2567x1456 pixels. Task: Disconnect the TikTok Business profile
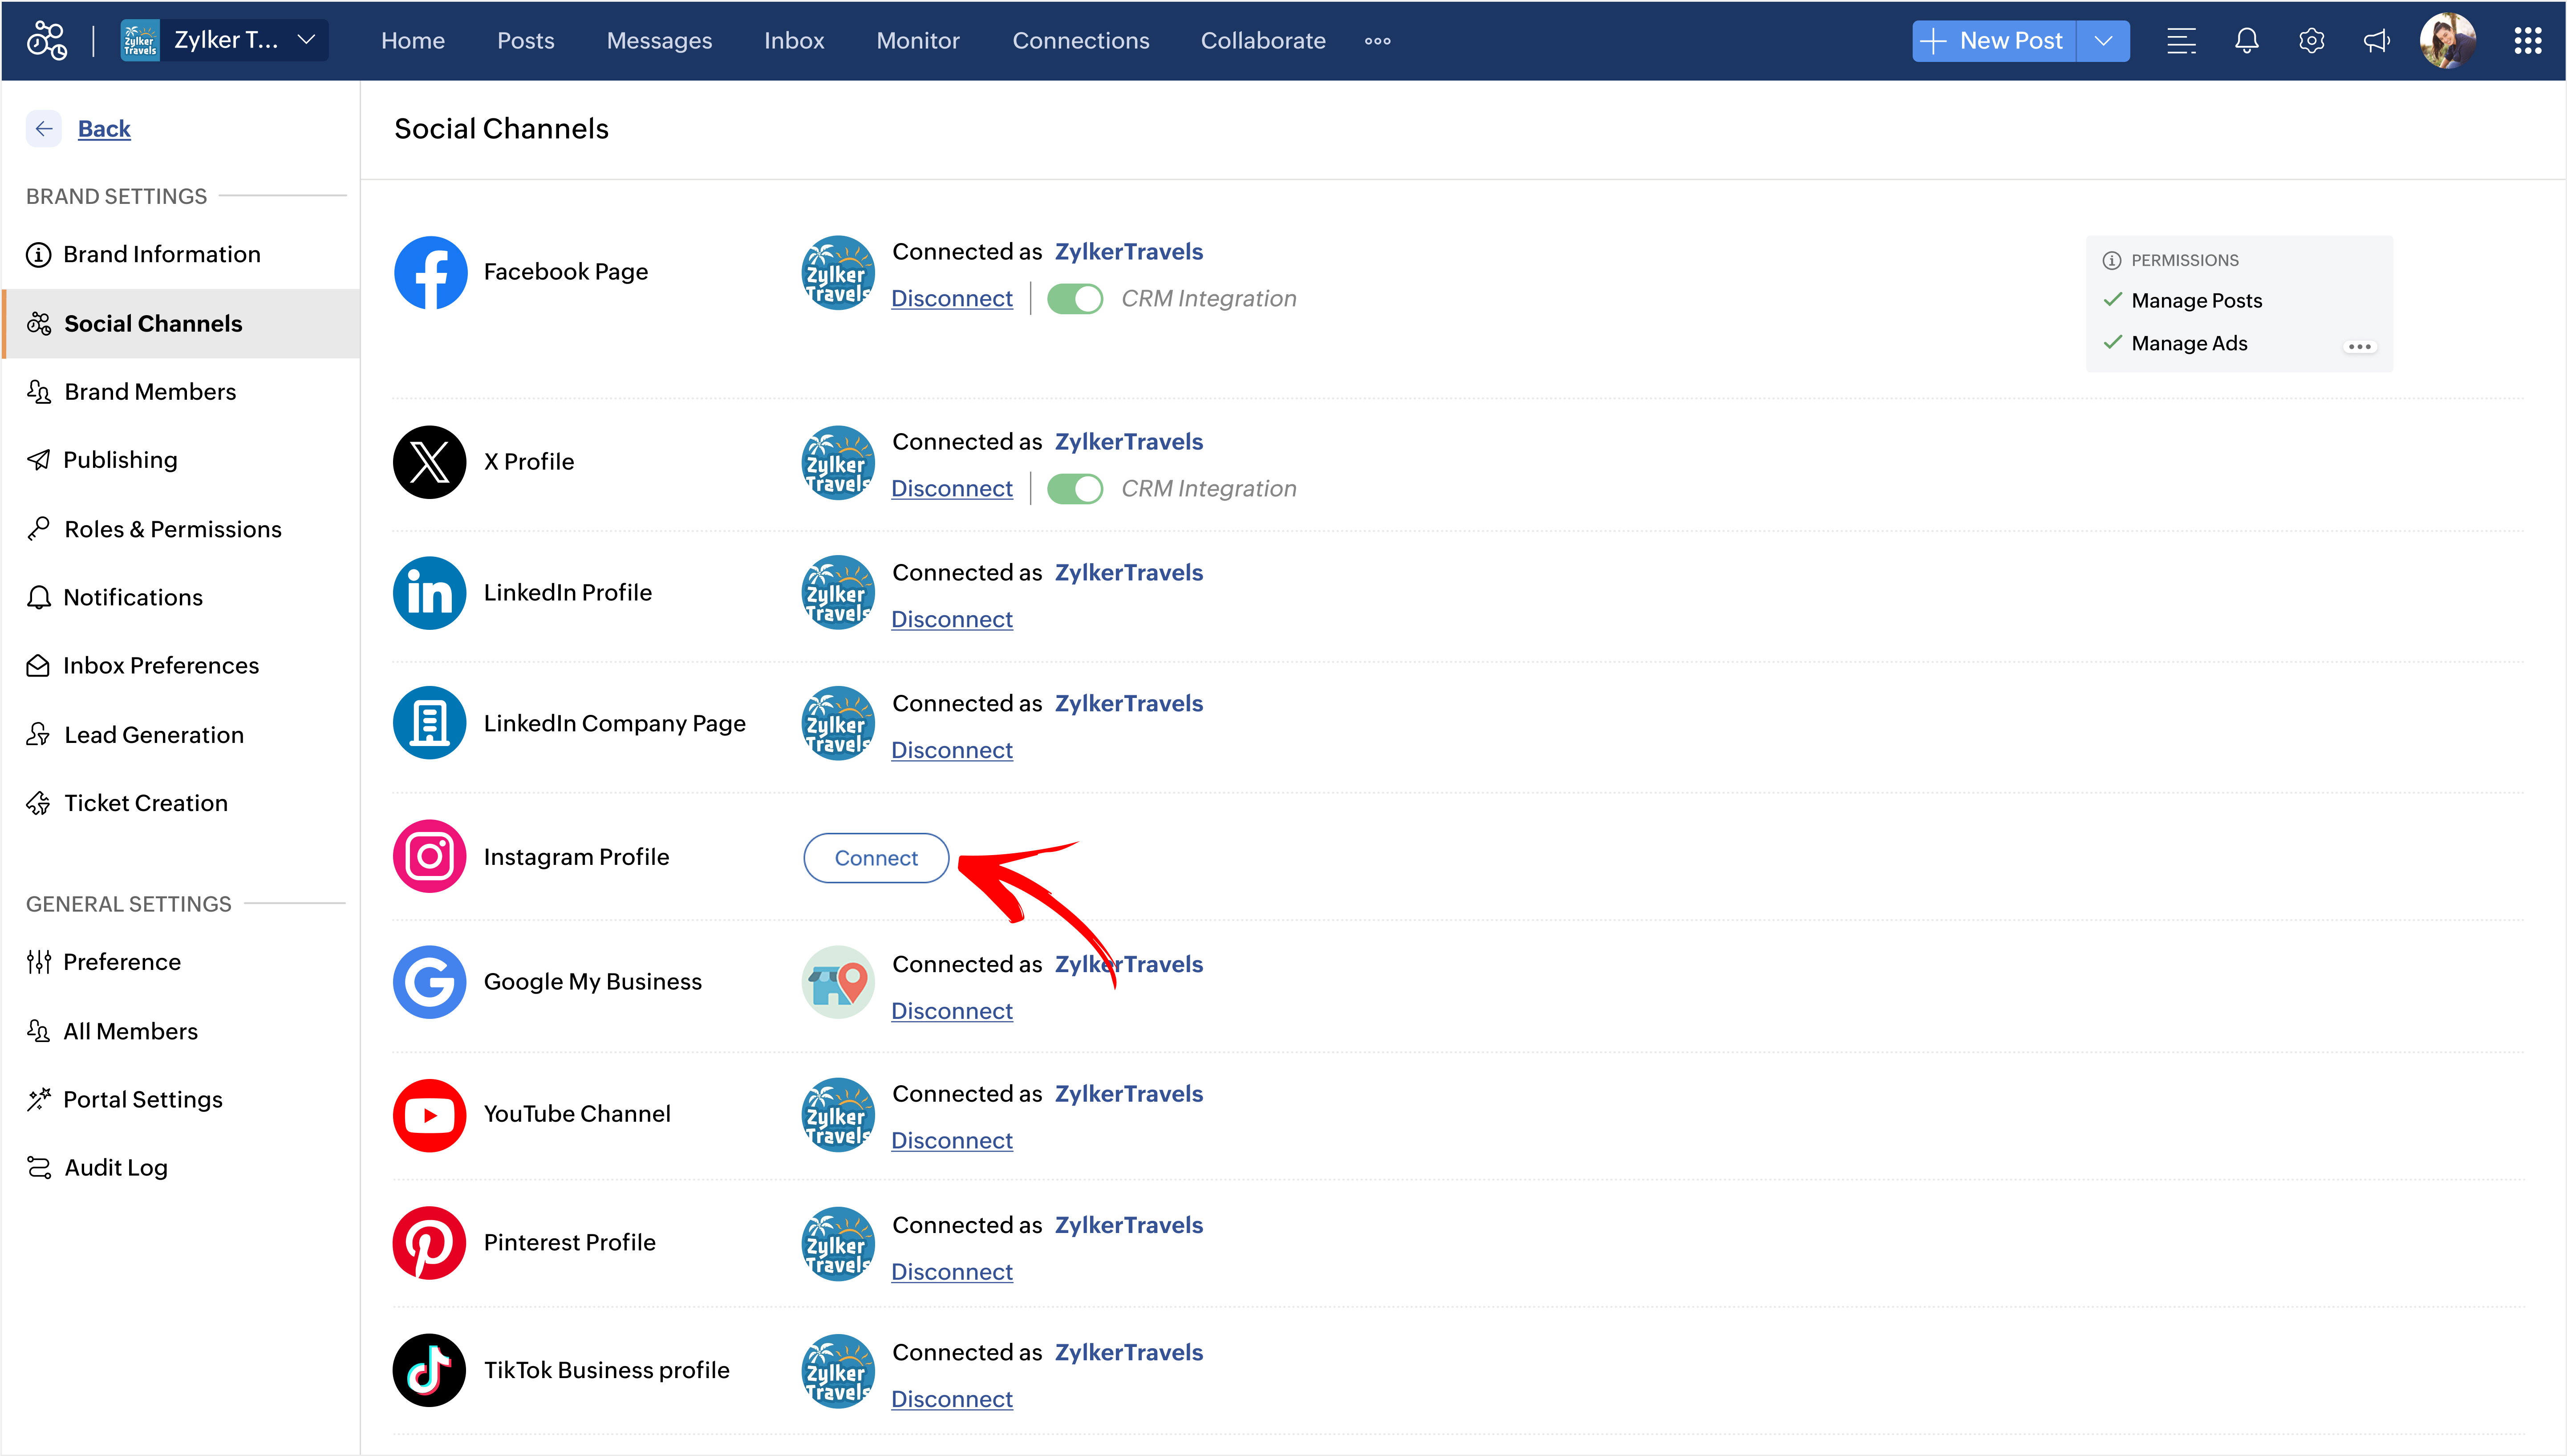point(952,1400)
